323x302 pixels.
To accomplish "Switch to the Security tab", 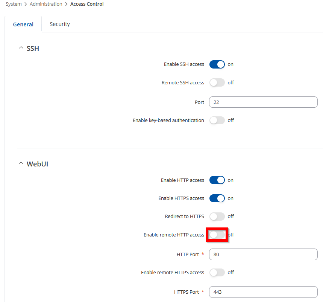I will pyautogui.click(x=60, y=24).
